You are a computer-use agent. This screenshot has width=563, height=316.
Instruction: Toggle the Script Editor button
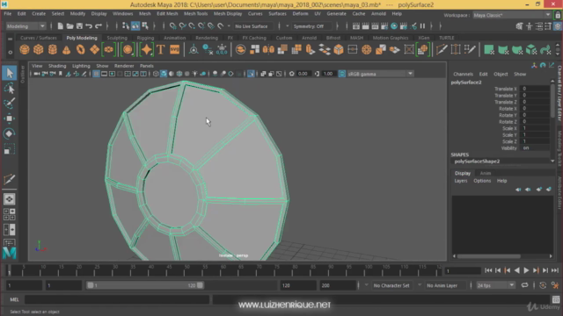[556, 299]
